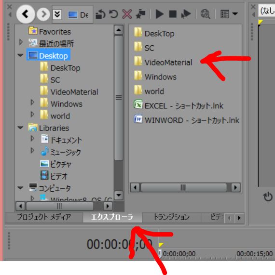Click the Up One Level folder icon
This screenshot has width=275, height=275.
[x=100, y=14]
